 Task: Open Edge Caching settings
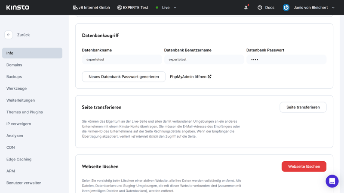tap(19, 159)
